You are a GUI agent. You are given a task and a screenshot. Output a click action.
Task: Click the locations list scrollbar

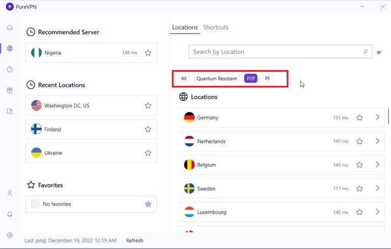click(389, 117)
